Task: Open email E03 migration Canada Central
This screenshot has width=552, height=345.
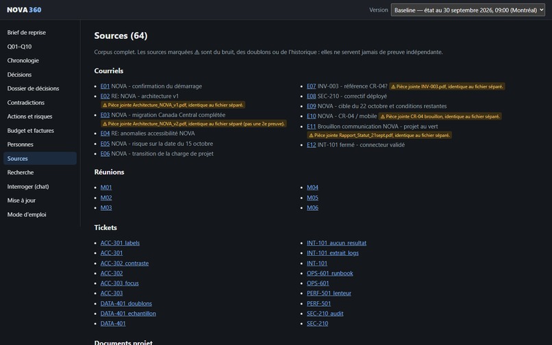Action: (105, 115)
